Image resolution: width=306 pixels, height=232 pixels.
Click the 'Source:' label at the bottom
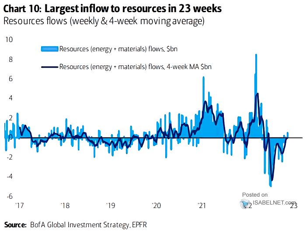[15, 225]
